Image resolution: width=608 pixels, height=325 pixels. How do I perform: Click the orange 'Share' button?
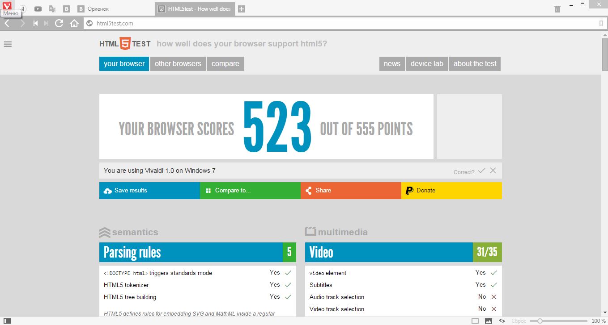coord(351,191)
